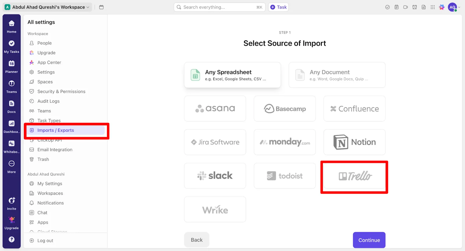Choose Asana as import source
Image resolution: width=465 pixels, height=251 pixels.
click(215, 108)
